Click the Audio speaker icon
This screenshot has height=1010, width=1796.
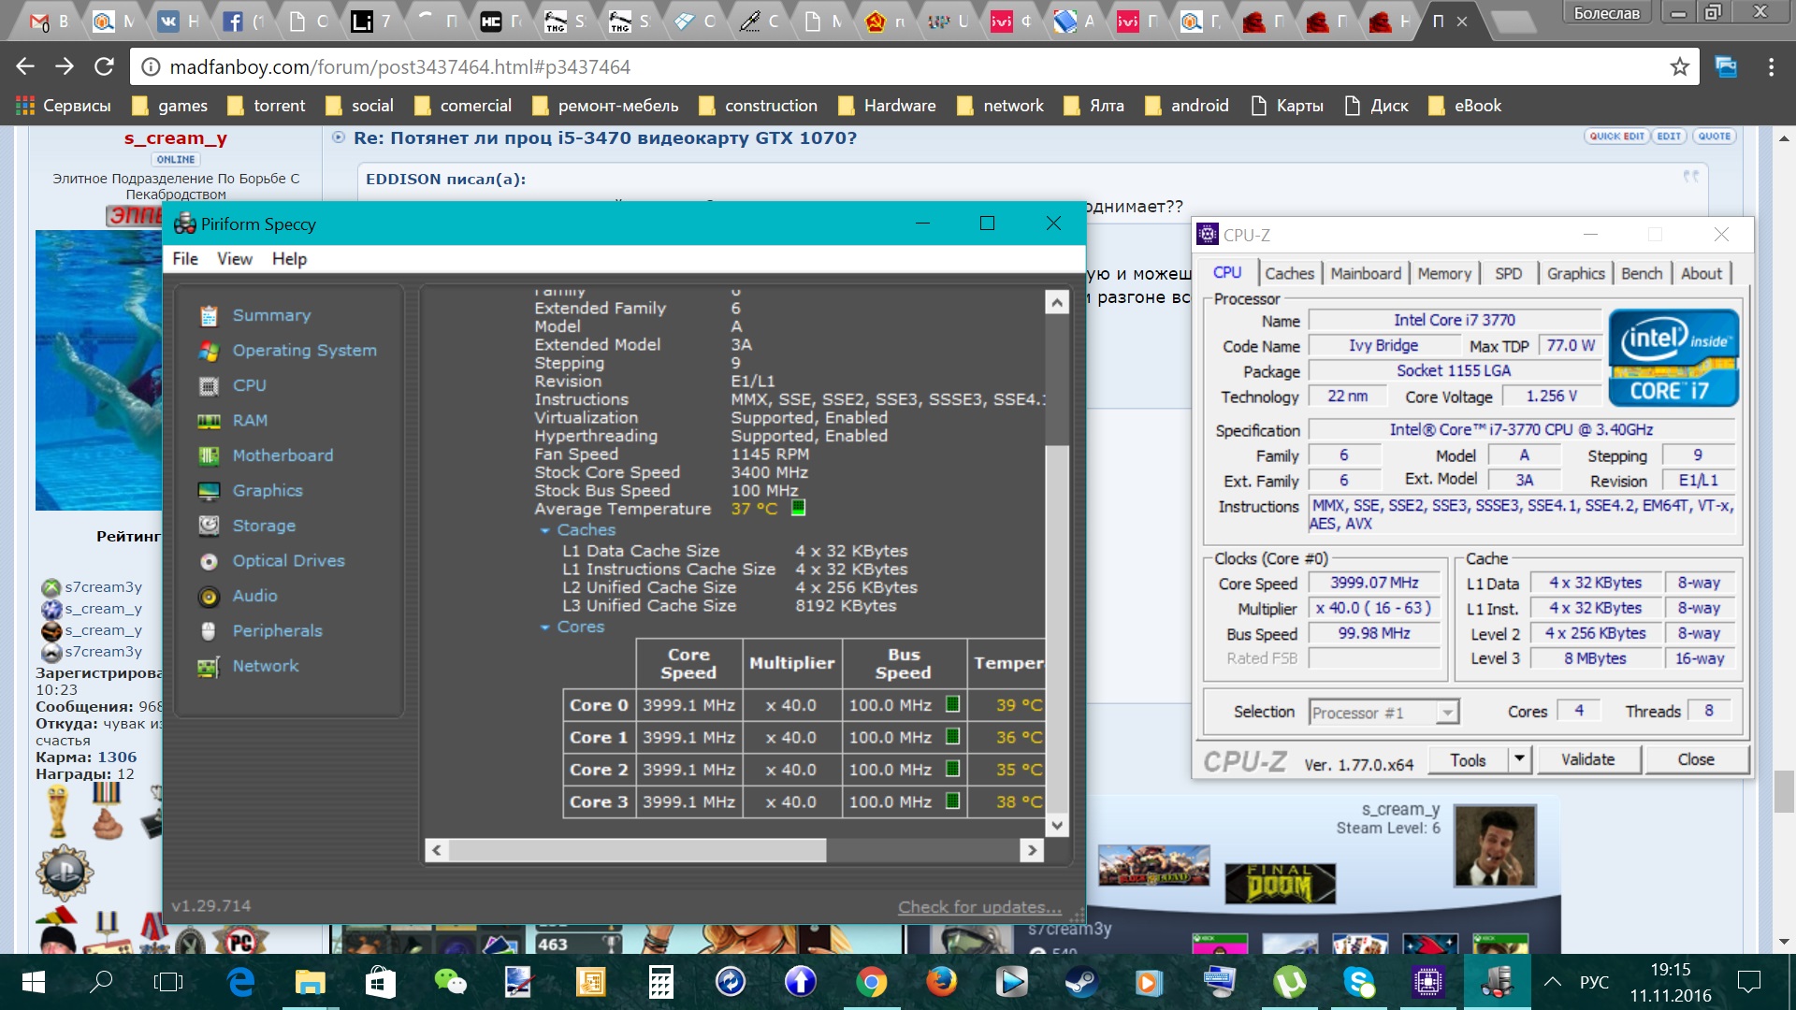(x=209, y=597)
